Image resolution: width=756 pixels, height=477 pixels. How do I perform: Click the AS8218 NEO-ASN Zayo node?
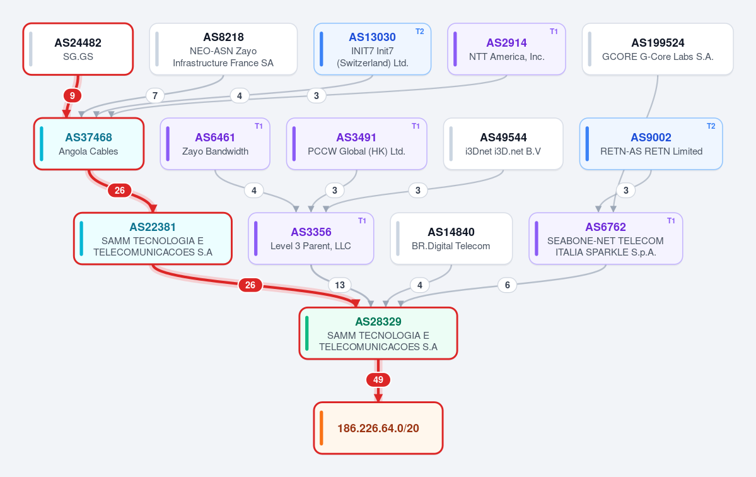tap(223, 49)
